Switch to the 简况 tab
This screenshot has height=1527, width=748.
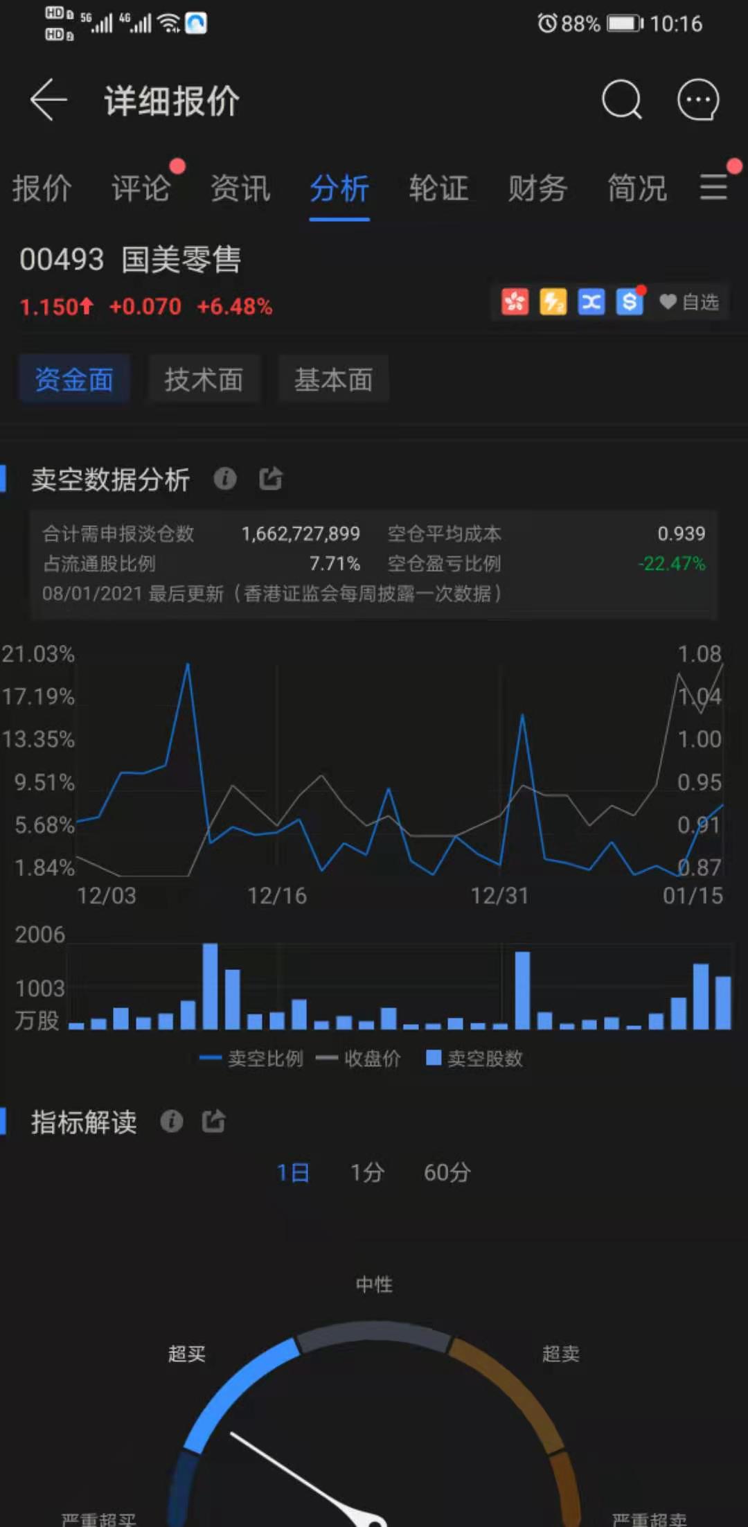[x=637, y=188]
